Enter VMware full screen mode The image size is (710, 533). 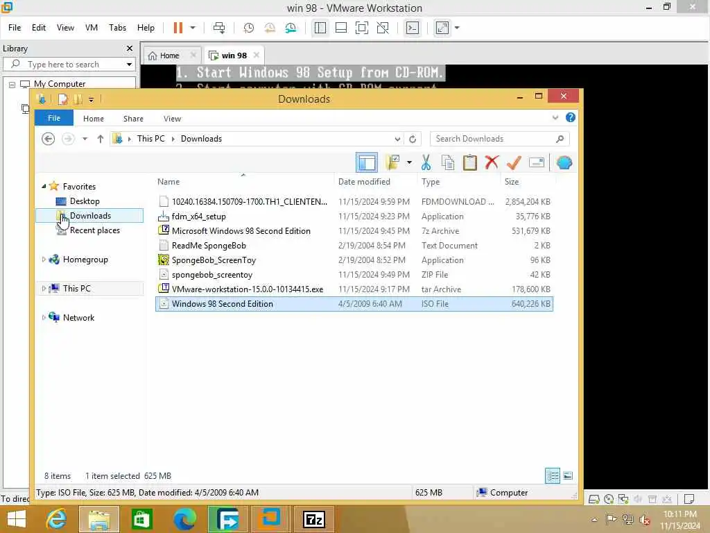[x=362, y=28]
